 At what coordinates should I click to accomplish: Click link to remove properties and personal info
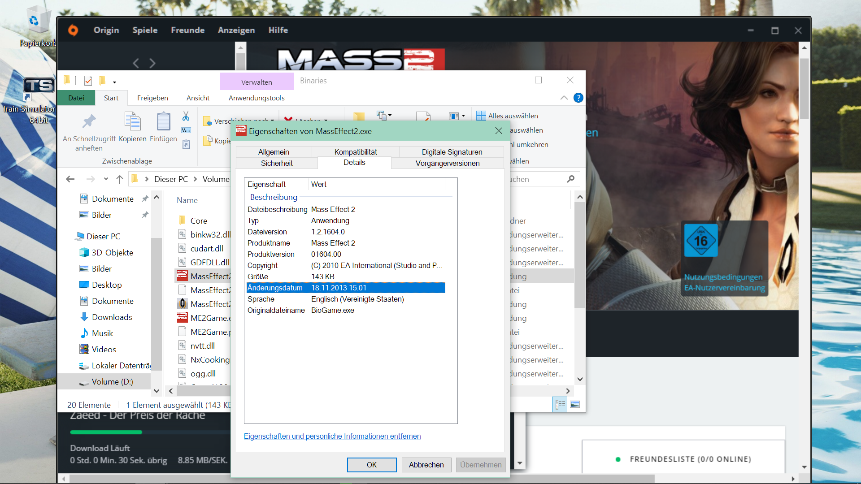[332, 436]
